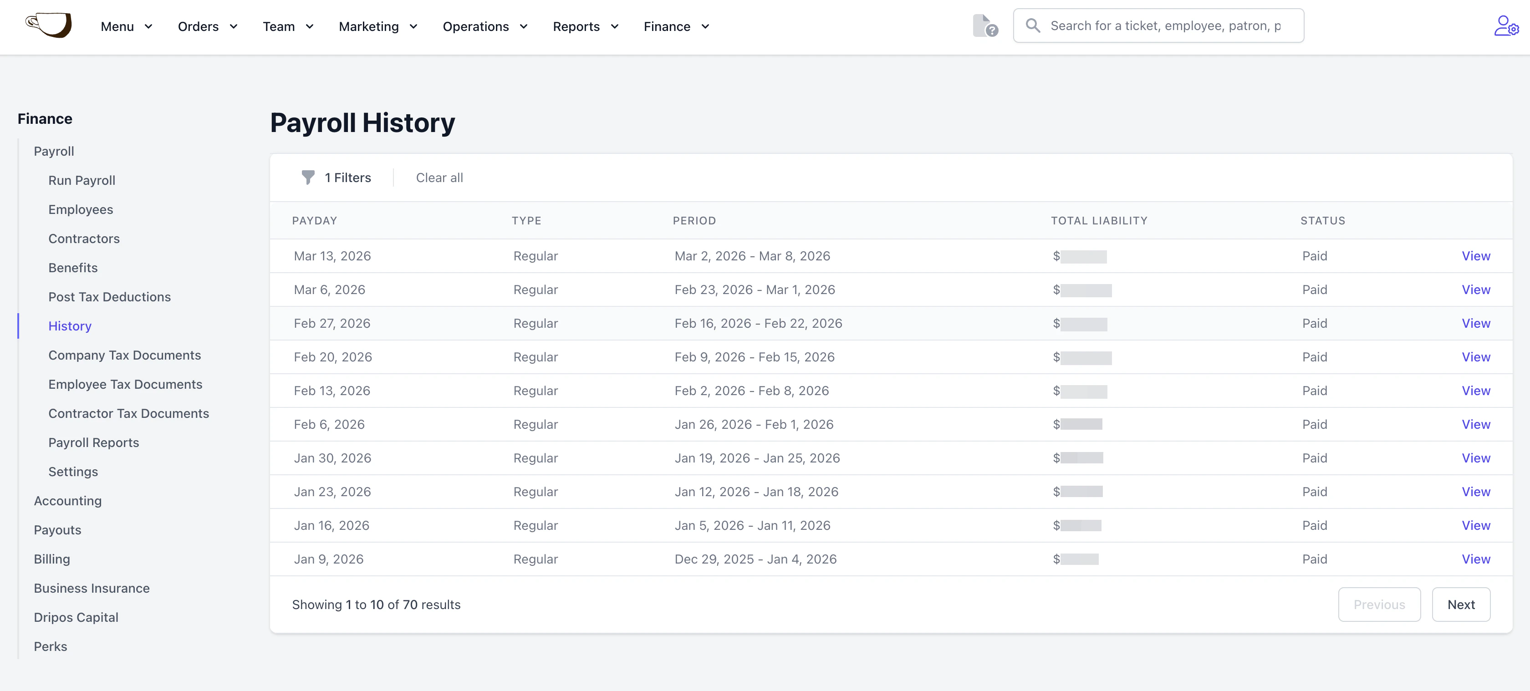Click the Dripos coffee cup logo
This screenshot has height=691, width=1530.
point(49,25)
